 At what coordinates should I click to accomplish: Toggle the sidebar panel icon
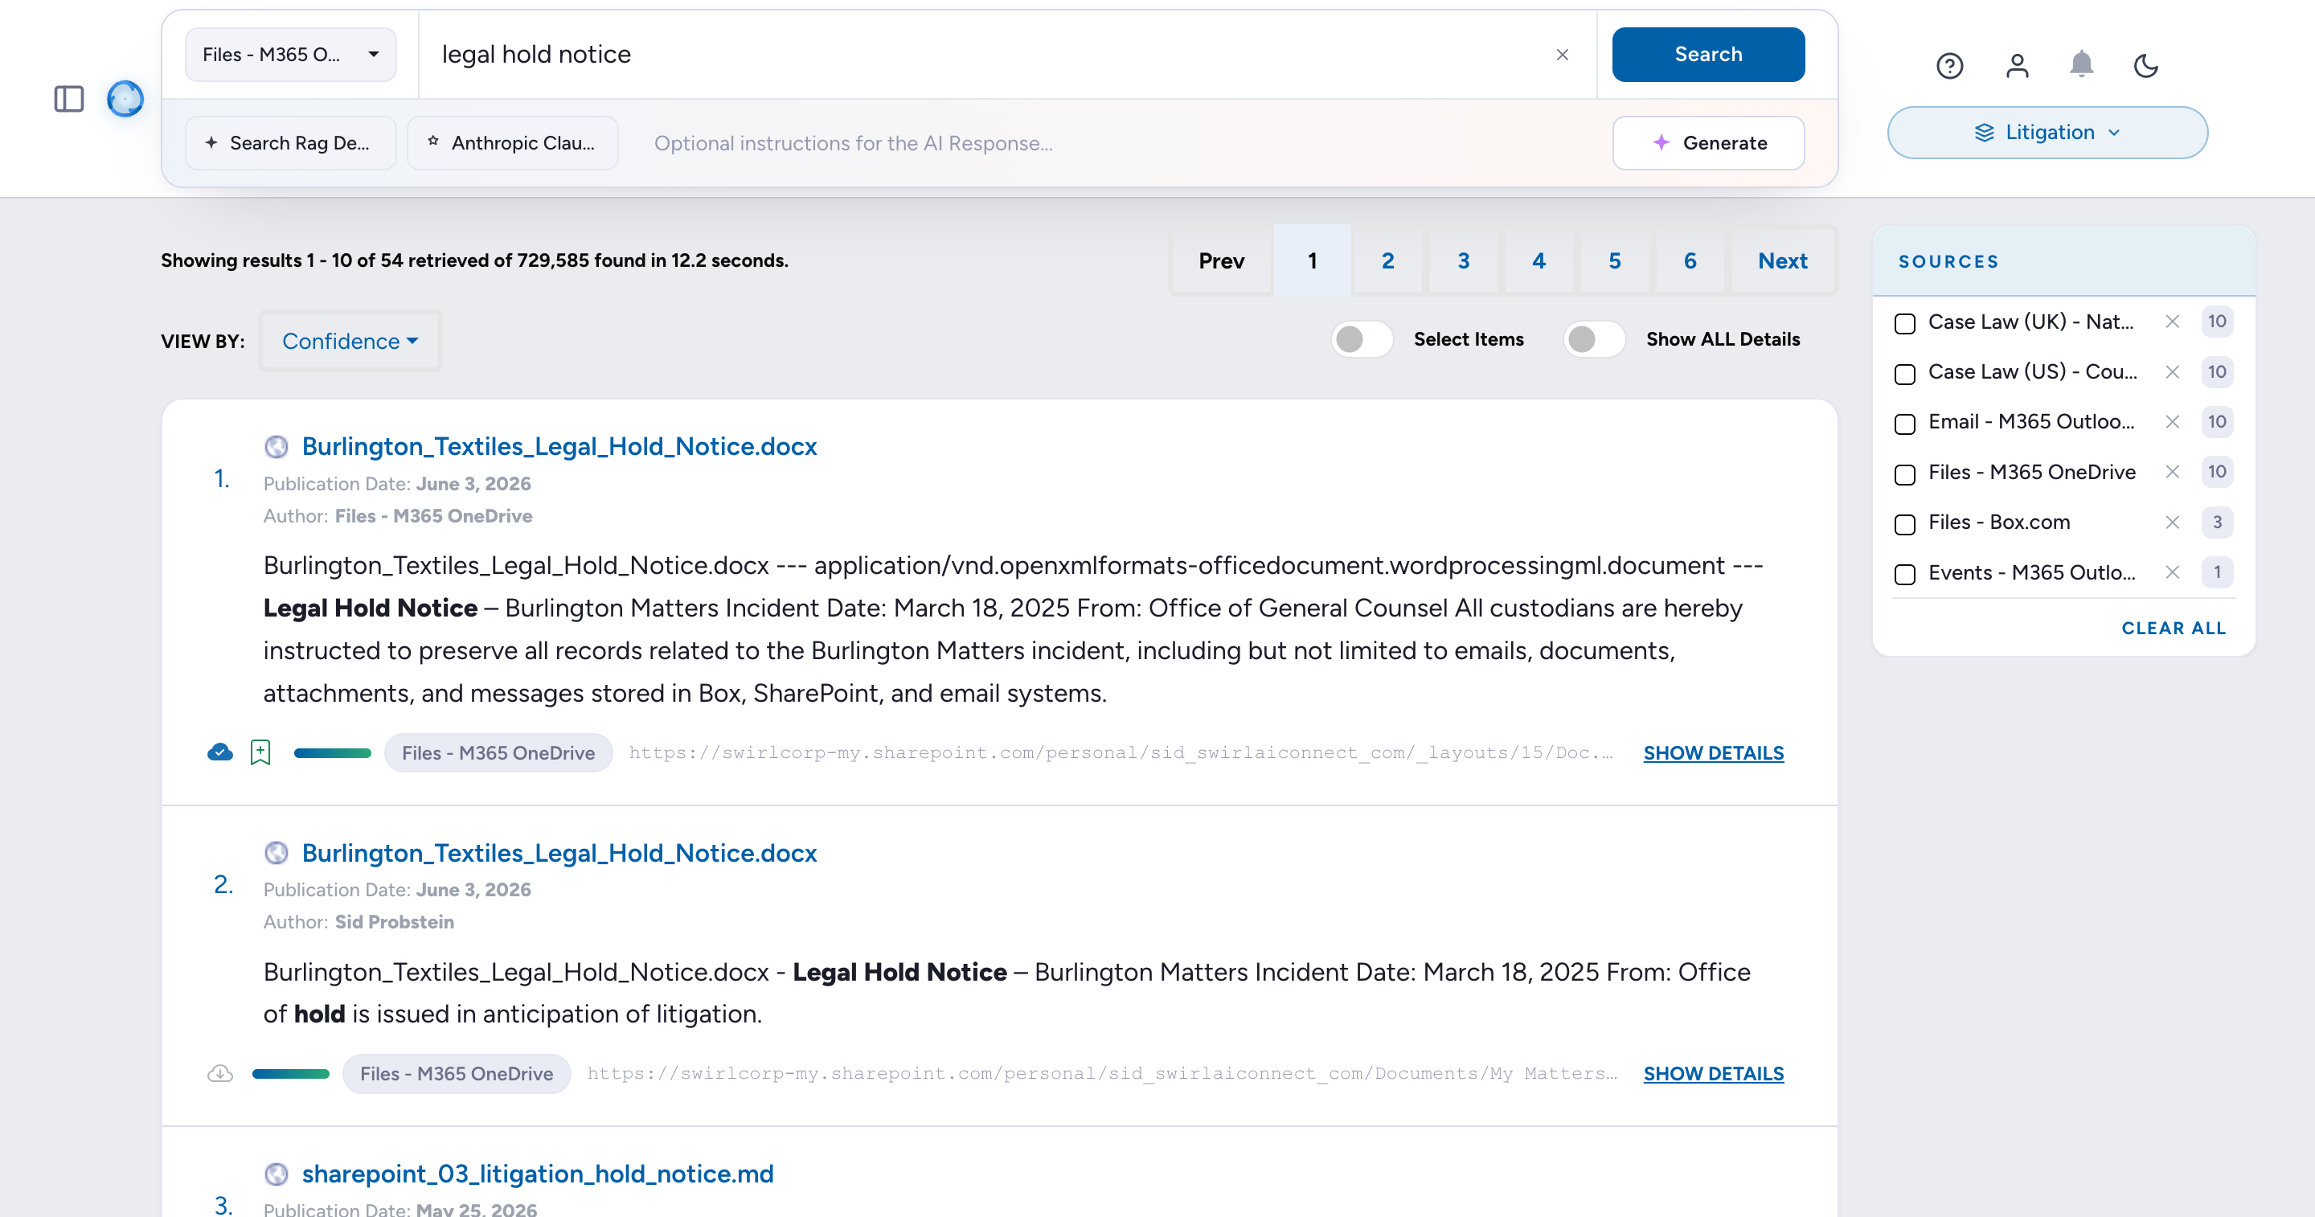tap(69, 99)
